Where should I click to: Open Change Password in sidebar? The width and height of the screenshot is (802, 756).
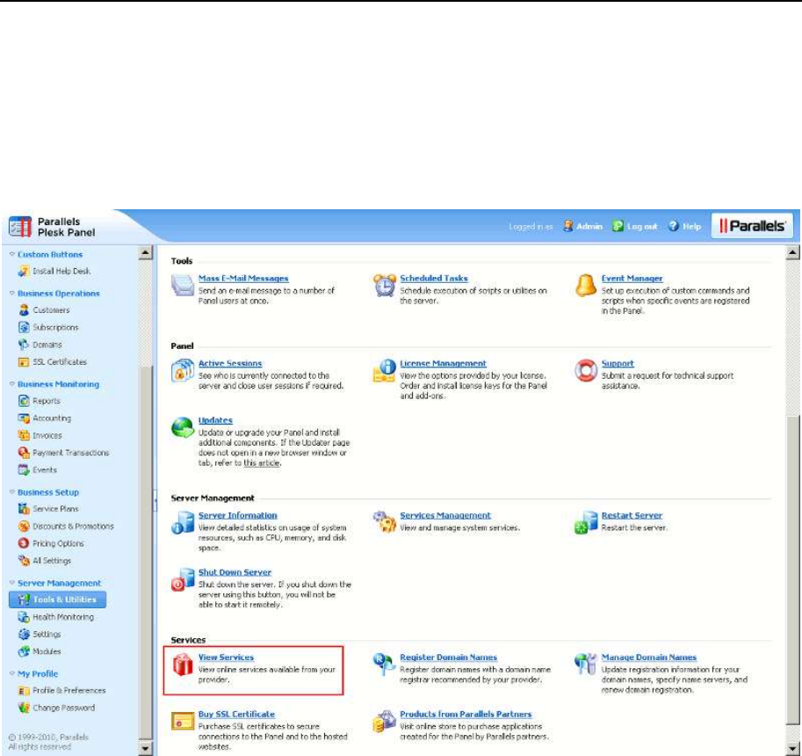[x=64, y=708]
